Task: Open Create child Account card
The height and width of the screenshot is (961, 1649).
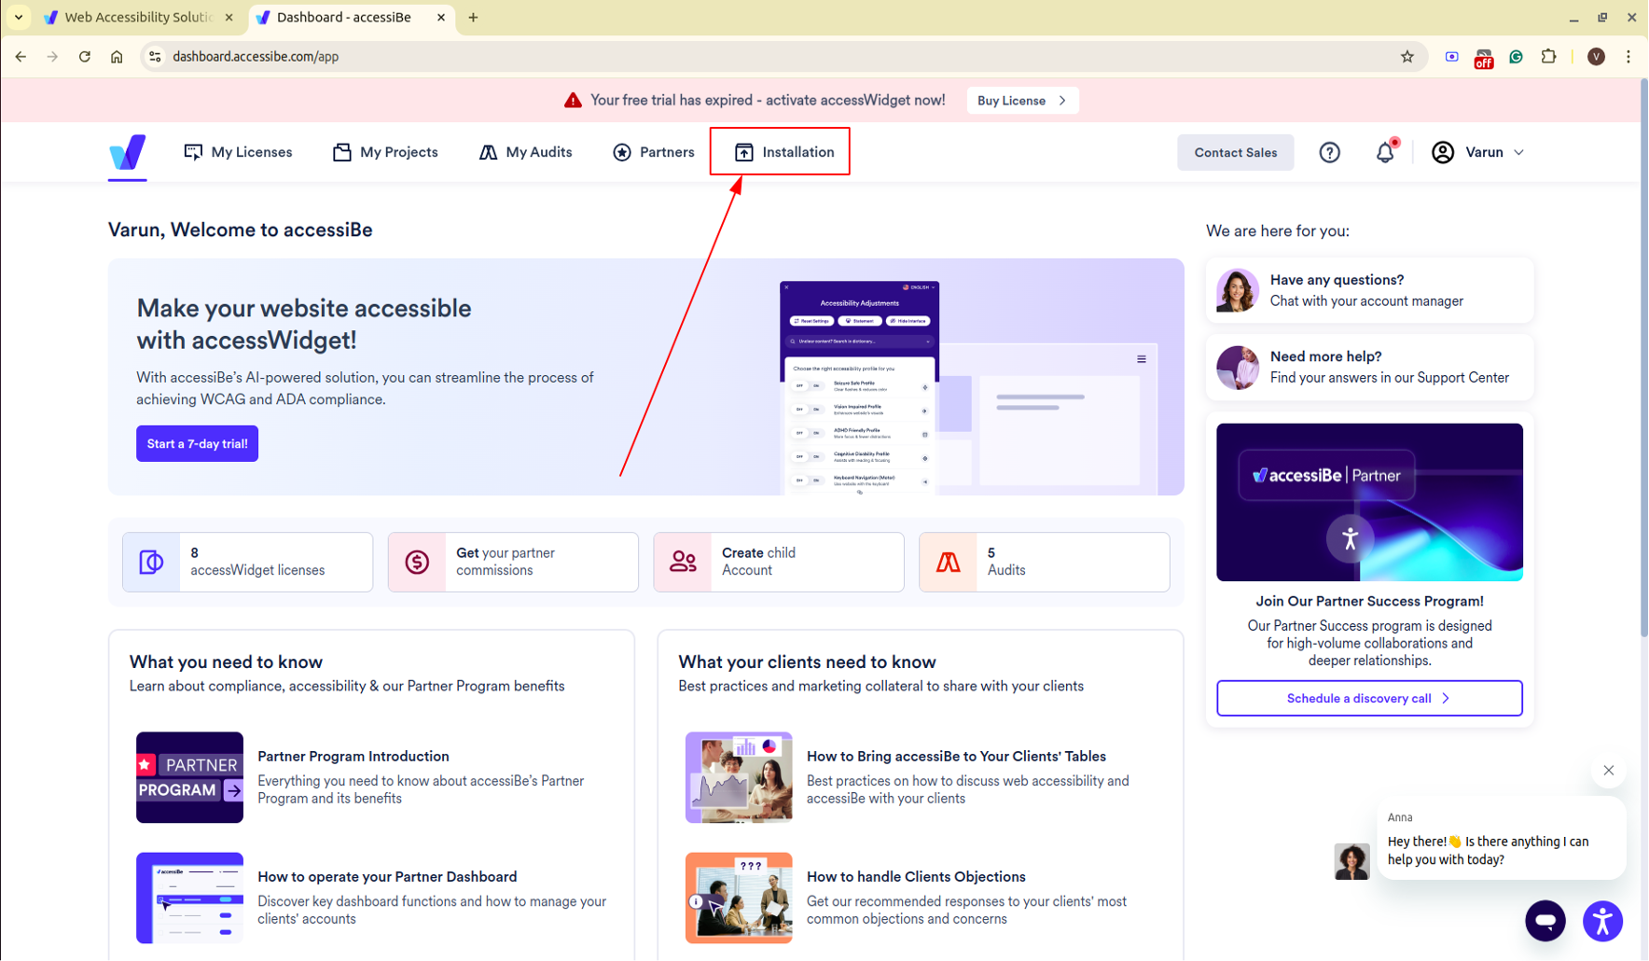Action: [779, 562]
